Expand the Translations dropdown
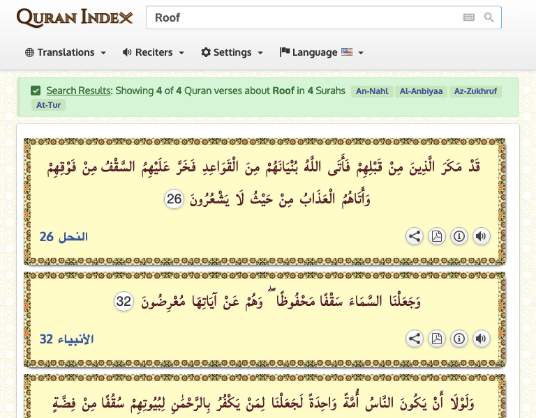The height and width of the screenshot is (418, 536). click(66, 52)
